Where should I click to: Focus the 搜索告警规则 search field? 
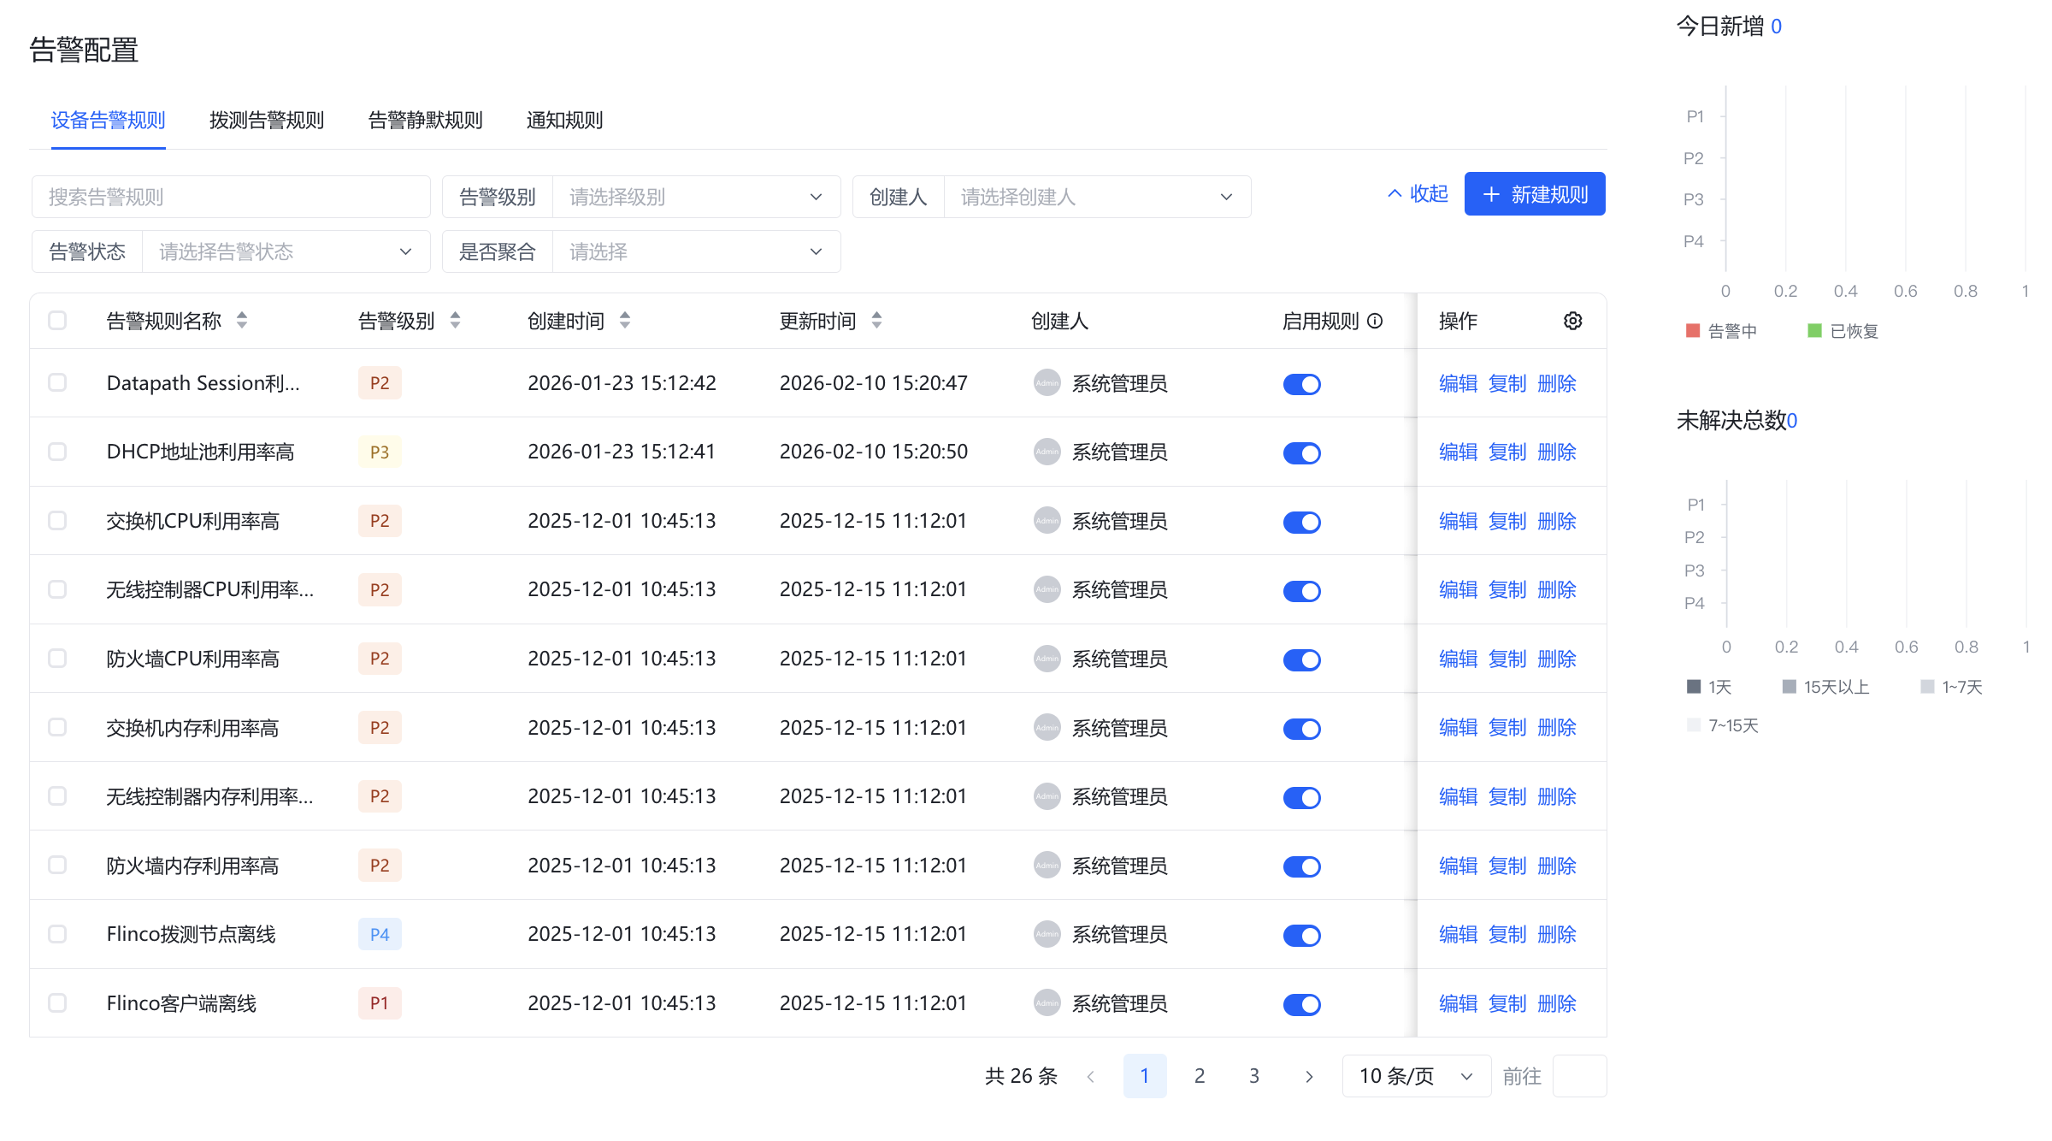[x=231, y=197]
